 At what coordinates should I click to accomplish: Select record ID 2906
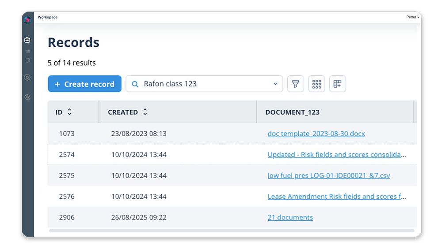pos(67,217)
